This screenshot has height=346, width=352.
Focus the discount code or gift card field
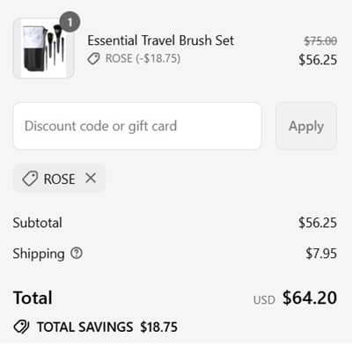click(137, 126)
